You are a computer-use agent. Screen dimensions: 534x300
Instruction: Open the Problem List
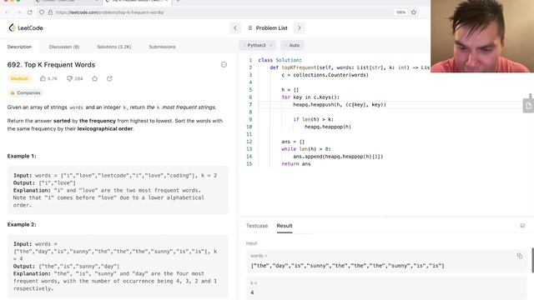[x=268, y=27]
